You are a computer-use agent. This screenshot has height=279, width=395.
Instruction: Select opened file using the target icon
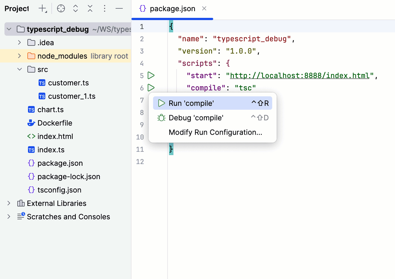coord(61,8)
